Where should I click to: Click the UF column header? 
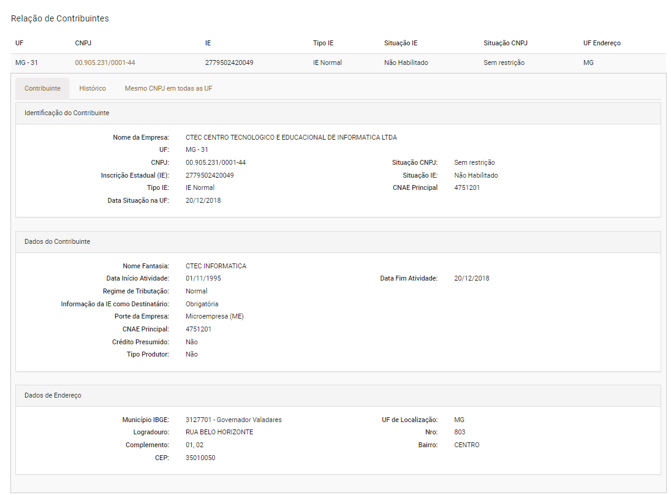20,43
